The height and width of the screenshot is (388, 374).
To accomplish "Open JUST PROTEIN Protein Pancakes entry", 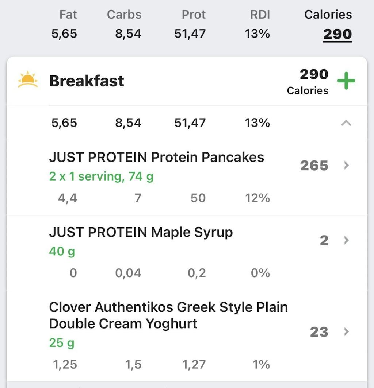I will click(156, 158).
